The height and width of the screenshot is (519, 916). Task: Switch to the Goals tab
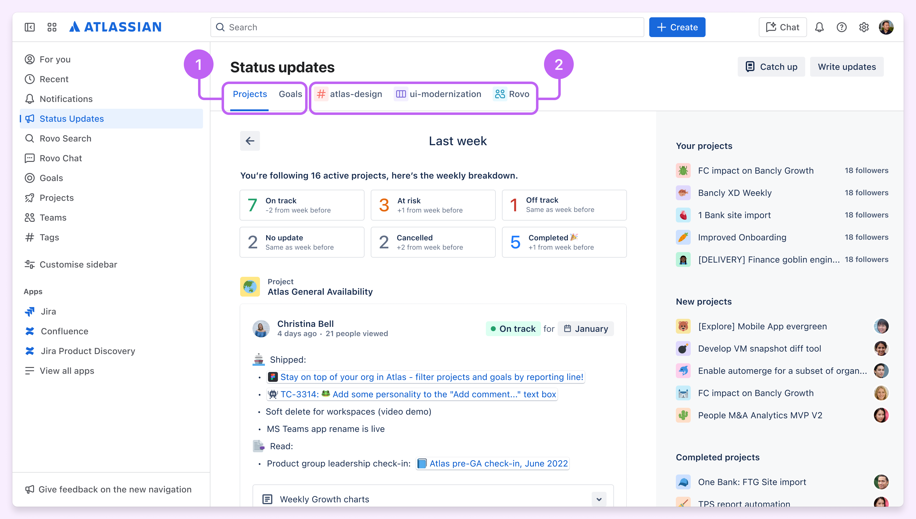point(290,94)
